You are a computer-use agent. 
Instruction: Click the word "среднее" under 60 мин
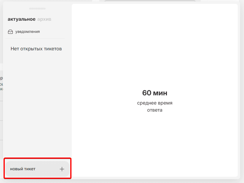(x=145, y=103)
